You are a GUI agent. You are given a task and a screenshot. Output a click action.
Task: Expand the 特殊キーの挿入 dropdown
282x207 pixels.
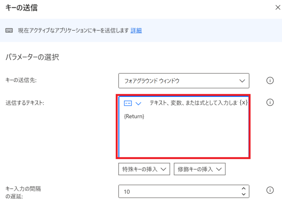tap(144, 169)
